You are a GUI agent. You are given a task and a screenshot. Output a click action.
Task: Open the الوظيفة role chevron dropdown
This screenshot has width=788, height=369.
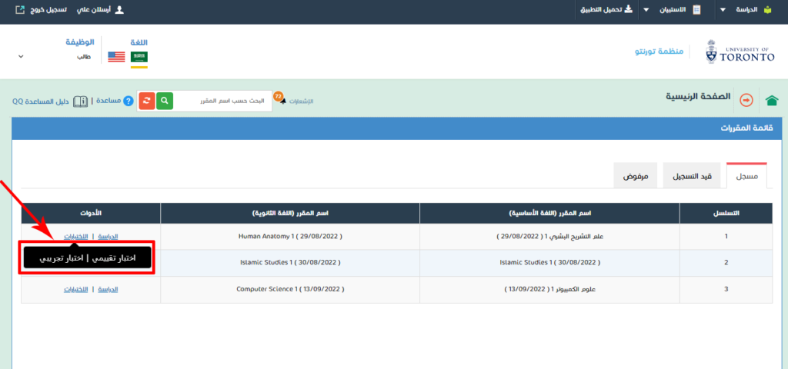coord(21,57)
